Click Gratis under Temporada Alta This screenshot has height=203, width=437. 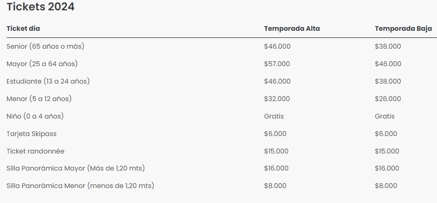click(x=274, y=116)
